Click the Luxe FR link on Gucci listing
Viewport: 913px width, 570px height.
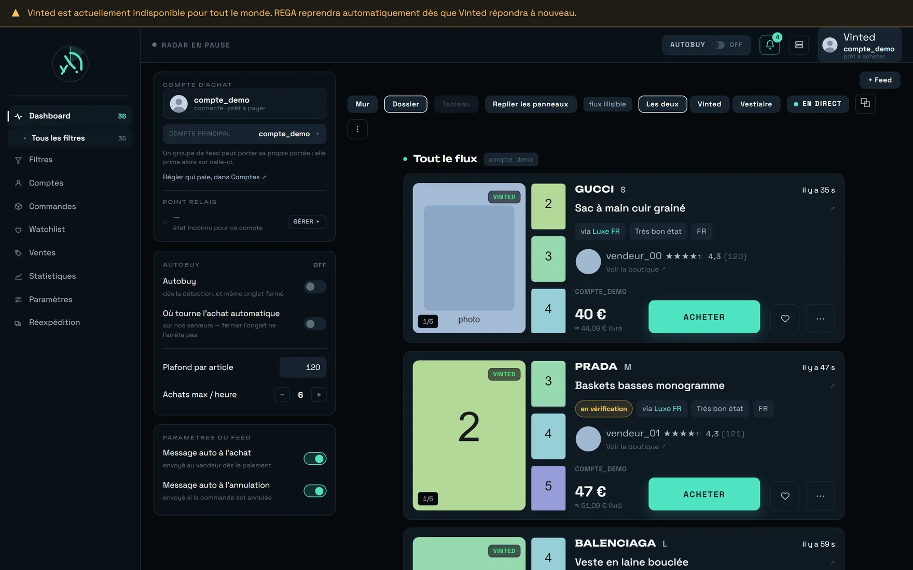coord(606,231)
